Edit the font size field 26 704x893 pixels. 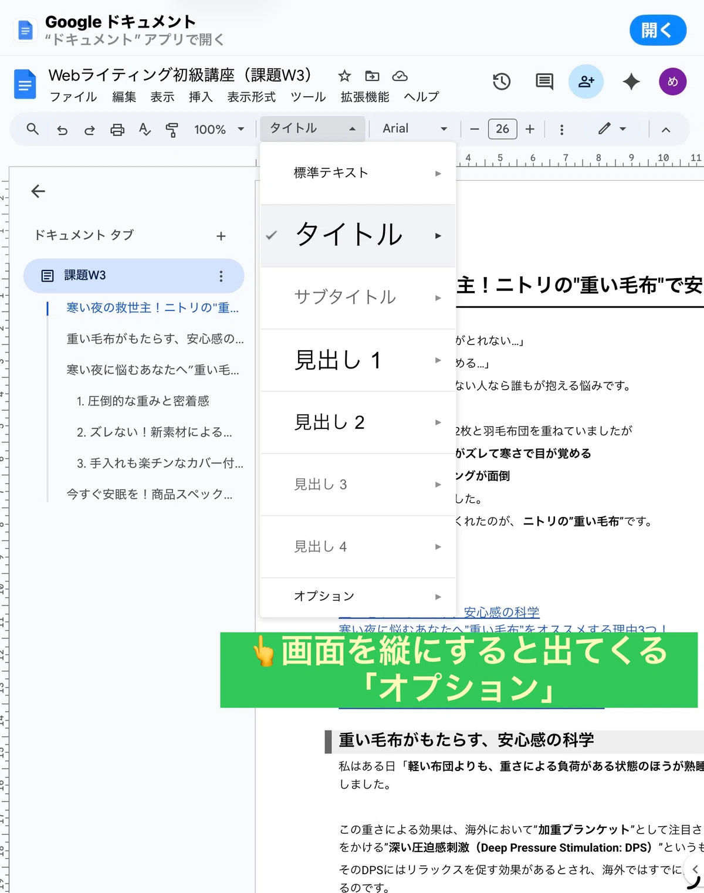502,129
